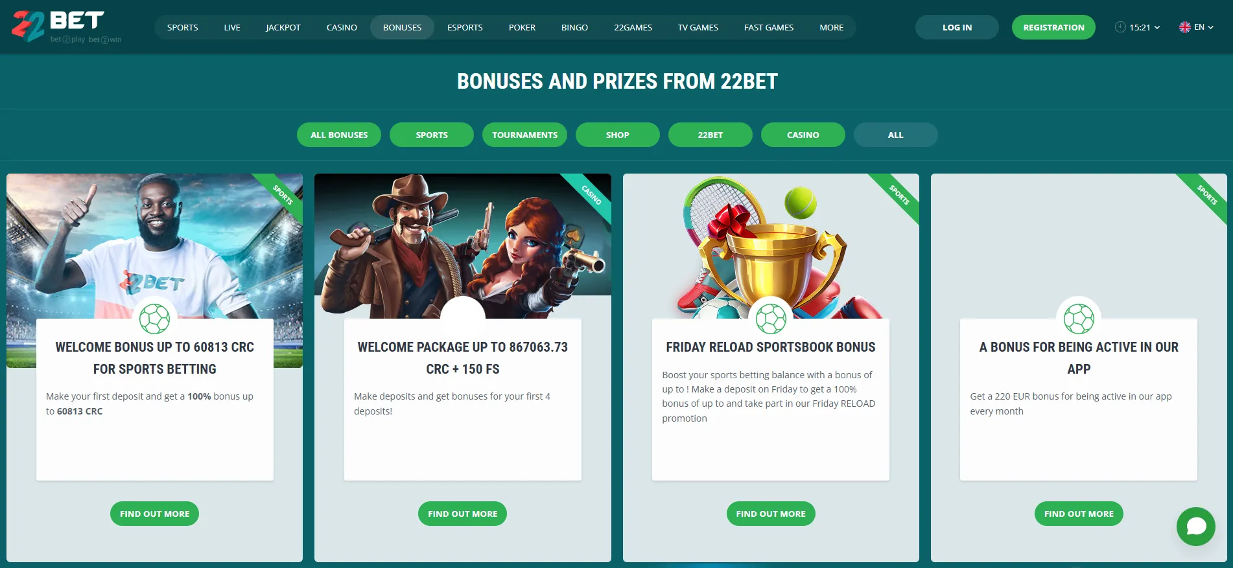The height and width of the screenshot is (568, 1233).
Task: Open the live chat bubble icon
Action: 1195,526
